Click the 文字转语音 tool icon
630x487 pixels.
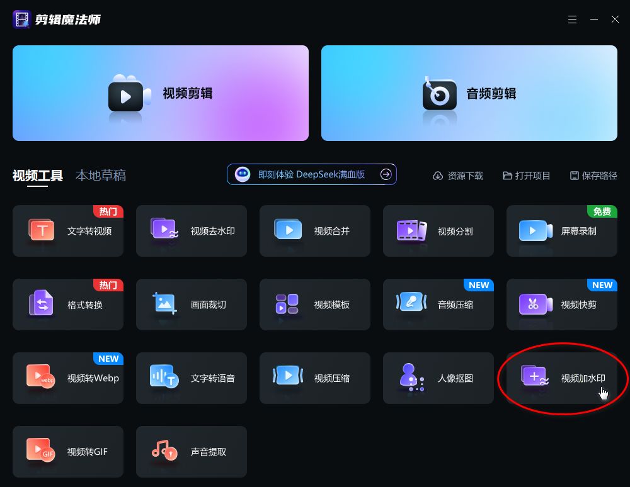pos(164,376)
